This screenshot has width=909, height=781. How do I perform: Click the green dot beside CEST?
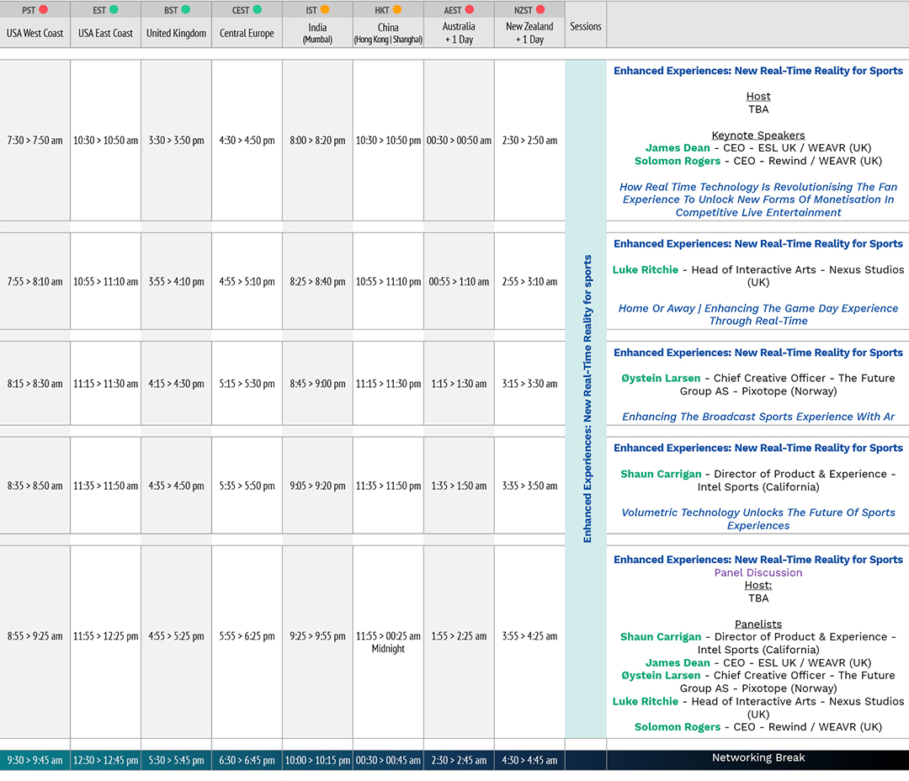coord(257,9)
